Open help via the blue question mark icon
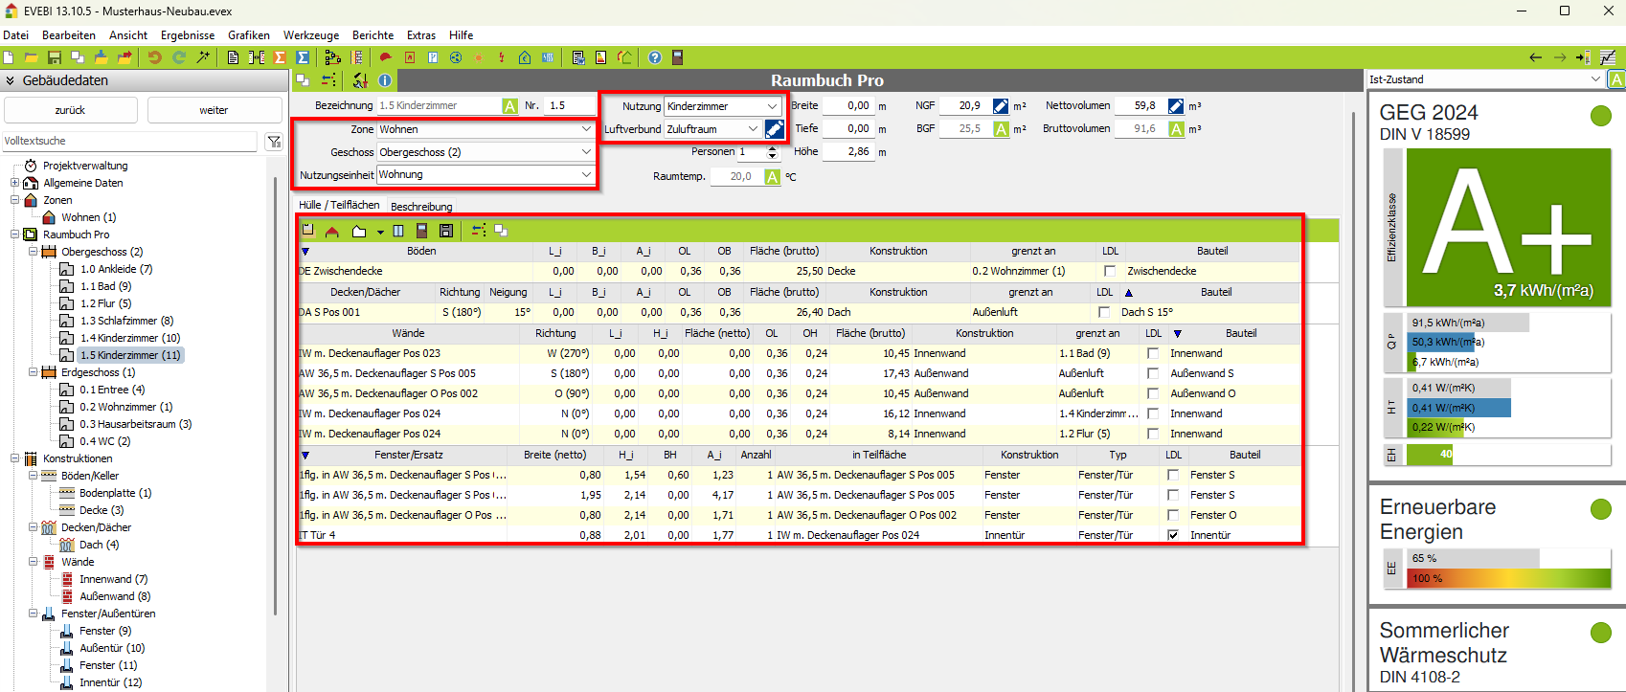The width and height of the screenshot is (1626, 692). tap(655, 58)
